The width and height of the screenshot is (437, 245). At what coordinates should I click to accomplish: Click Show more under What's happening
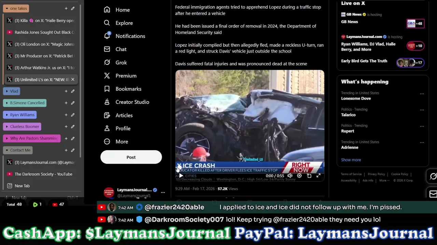(351, 160)
